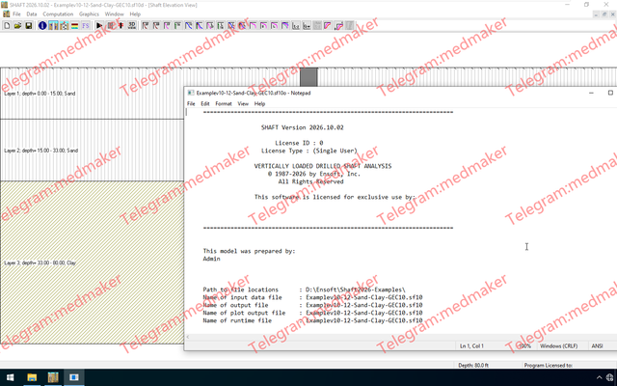Click 'VERTICALLY LOADED DRILLED SHAFT ANALYSIS' line
617x386 pixels.
pos(323,166)
